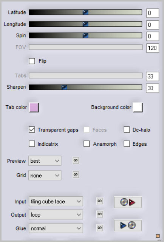Uncheck the Transparent gaps checkbox
The width and height of the screenshot is (164, 242).
point(32,129)
